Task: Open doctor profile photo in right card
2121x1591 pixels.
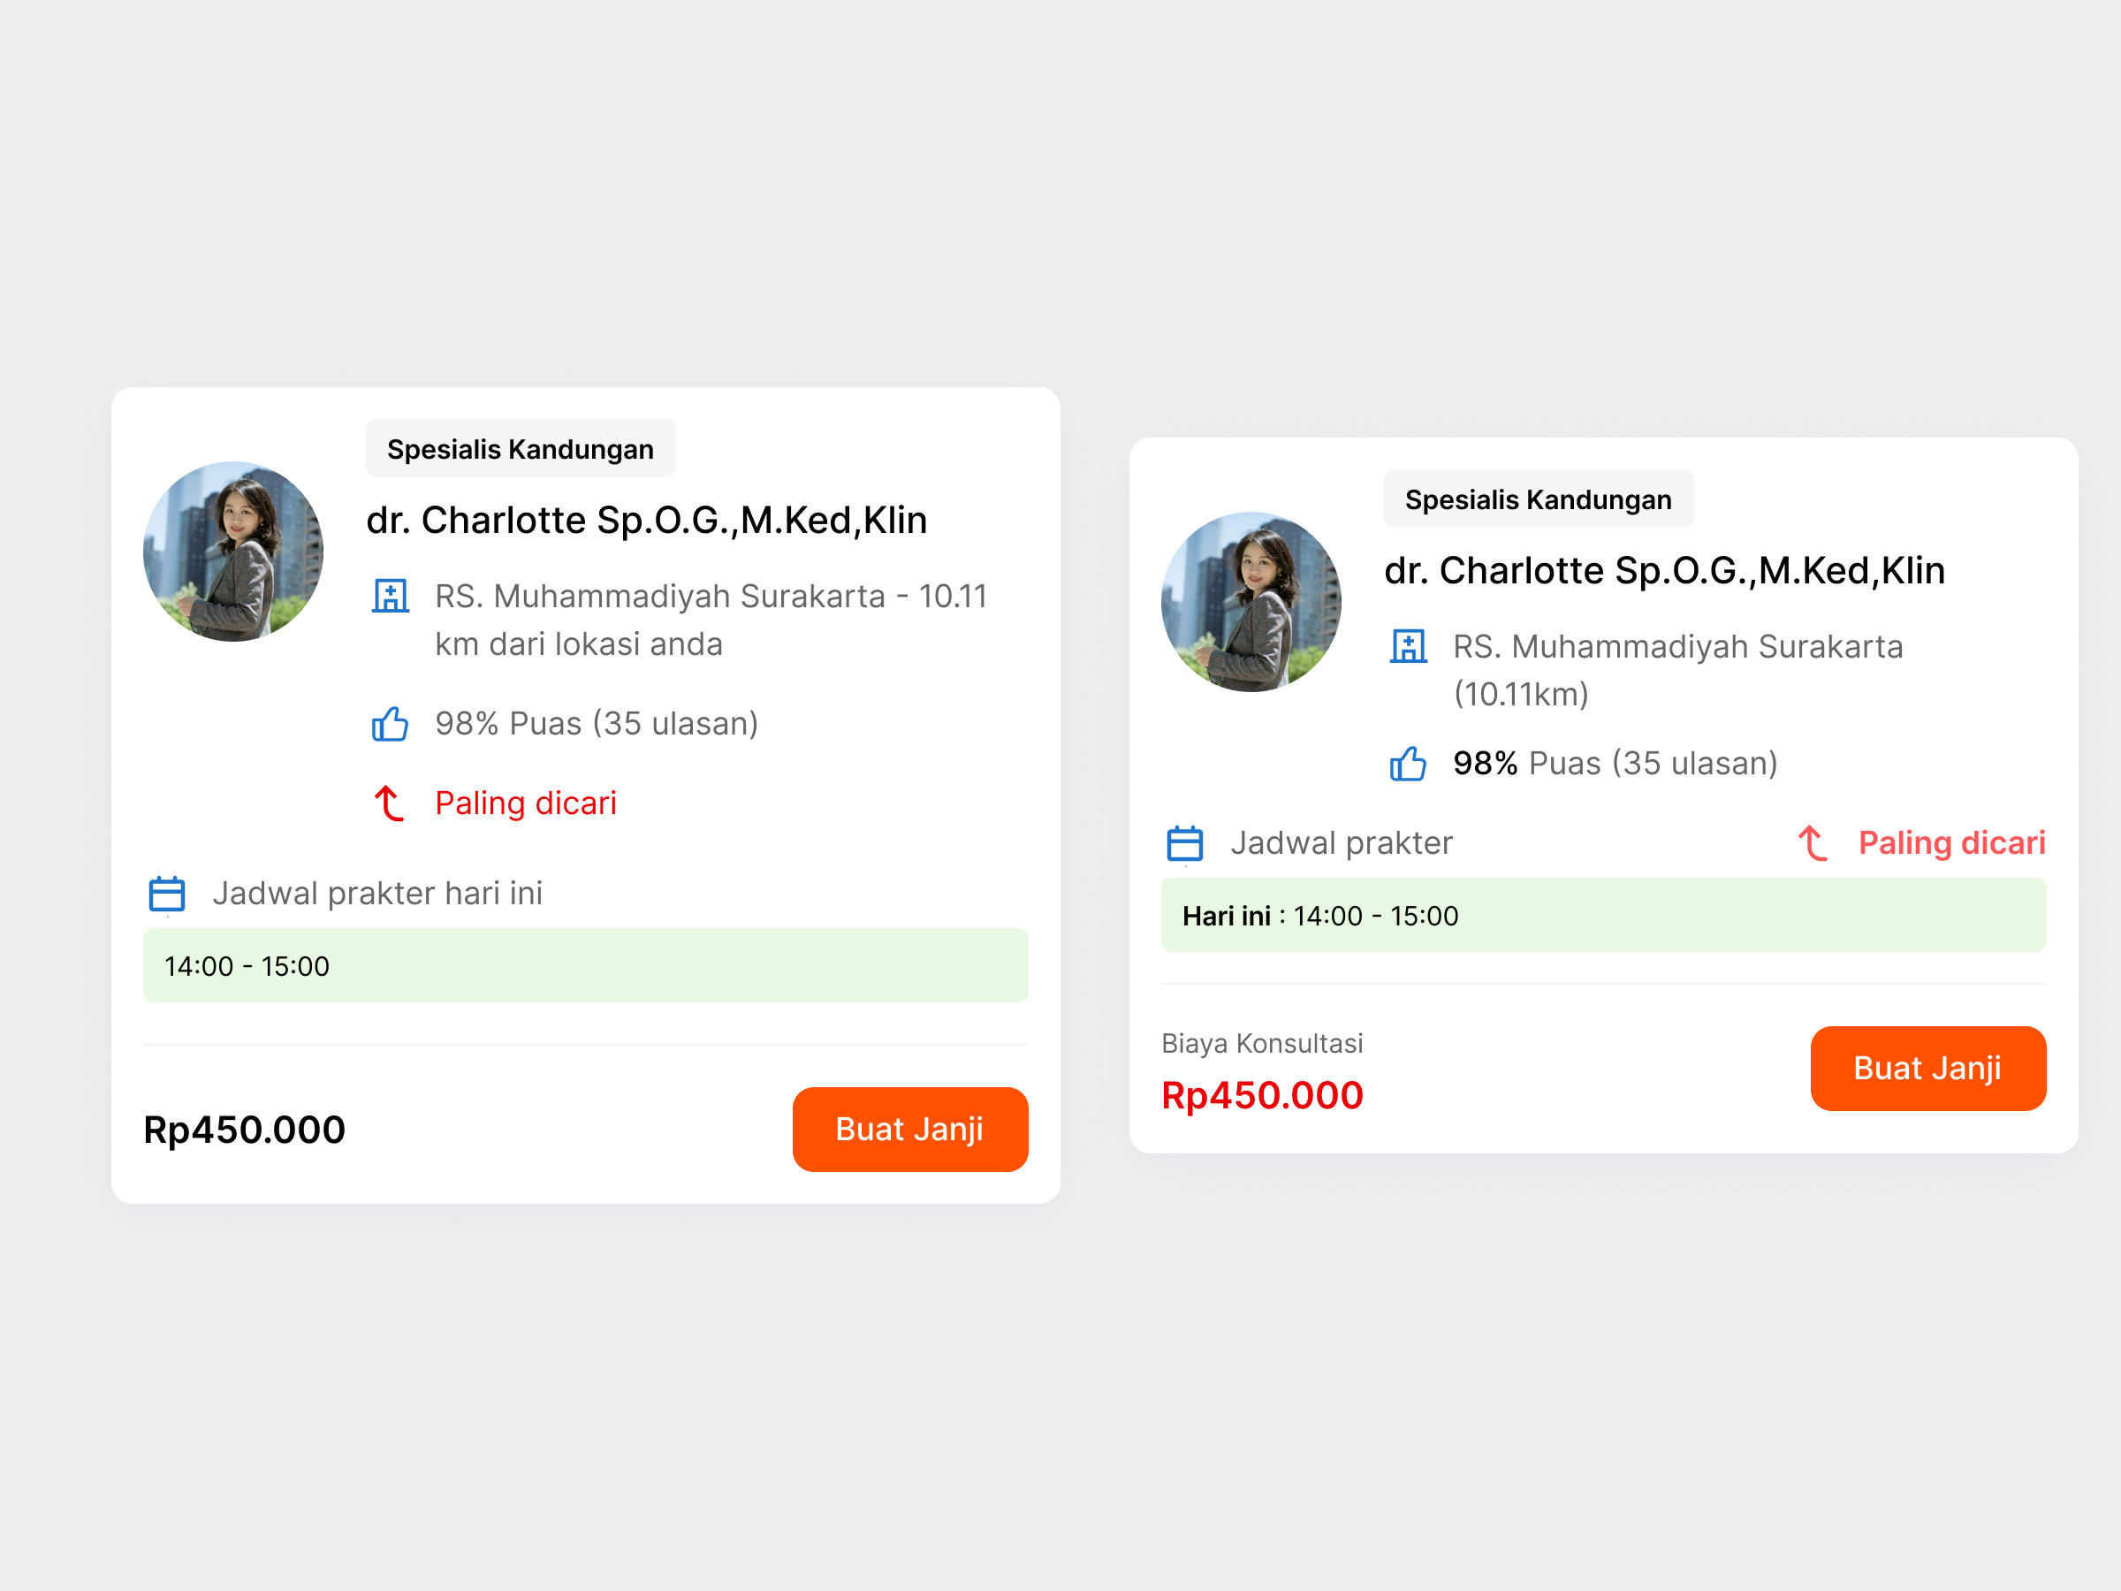Action: coord(1251,602)
